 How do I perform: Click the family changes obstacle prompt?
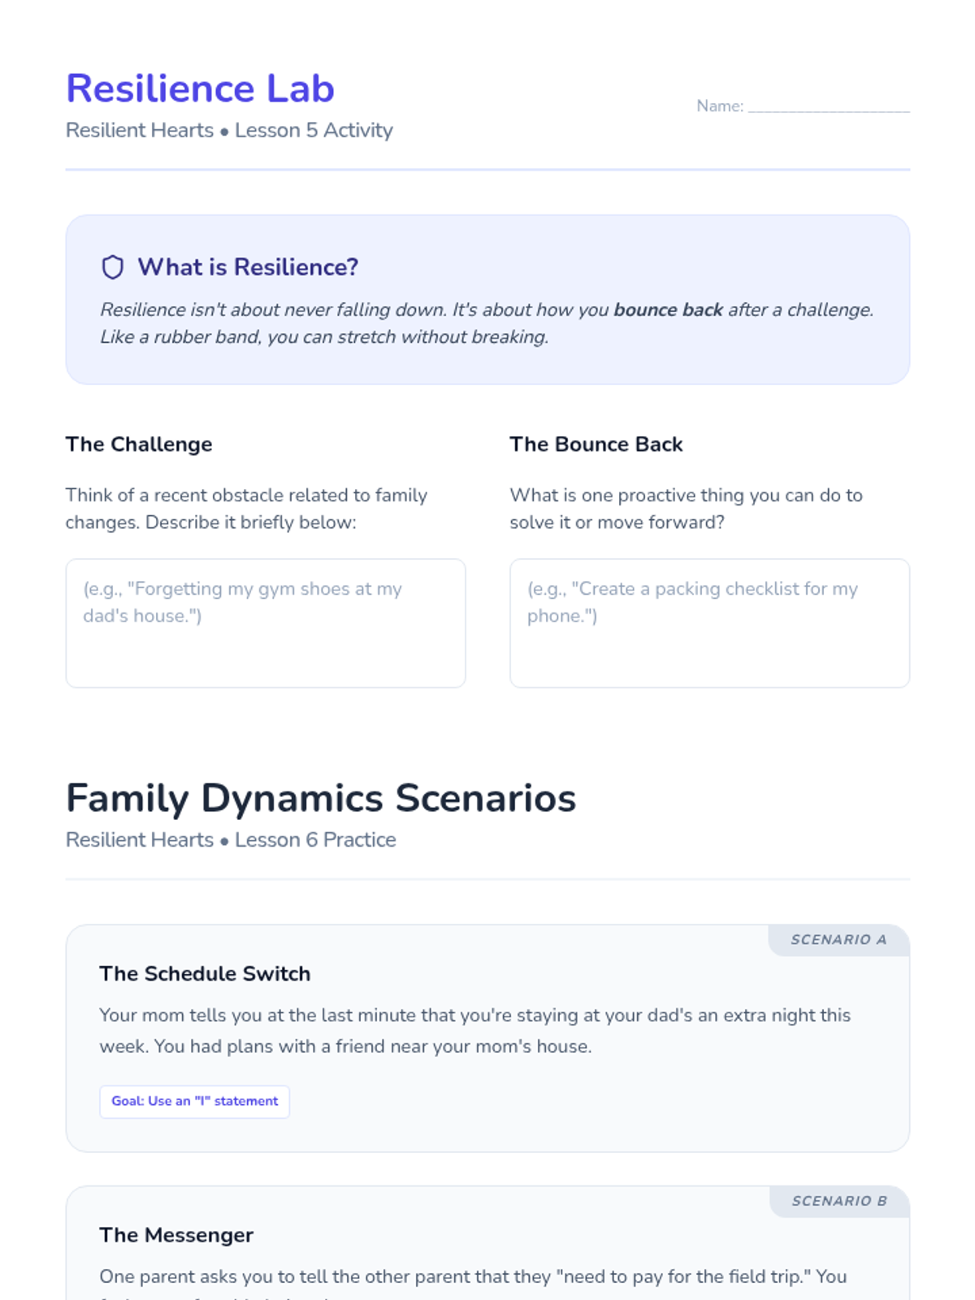(x=246, y=509)
